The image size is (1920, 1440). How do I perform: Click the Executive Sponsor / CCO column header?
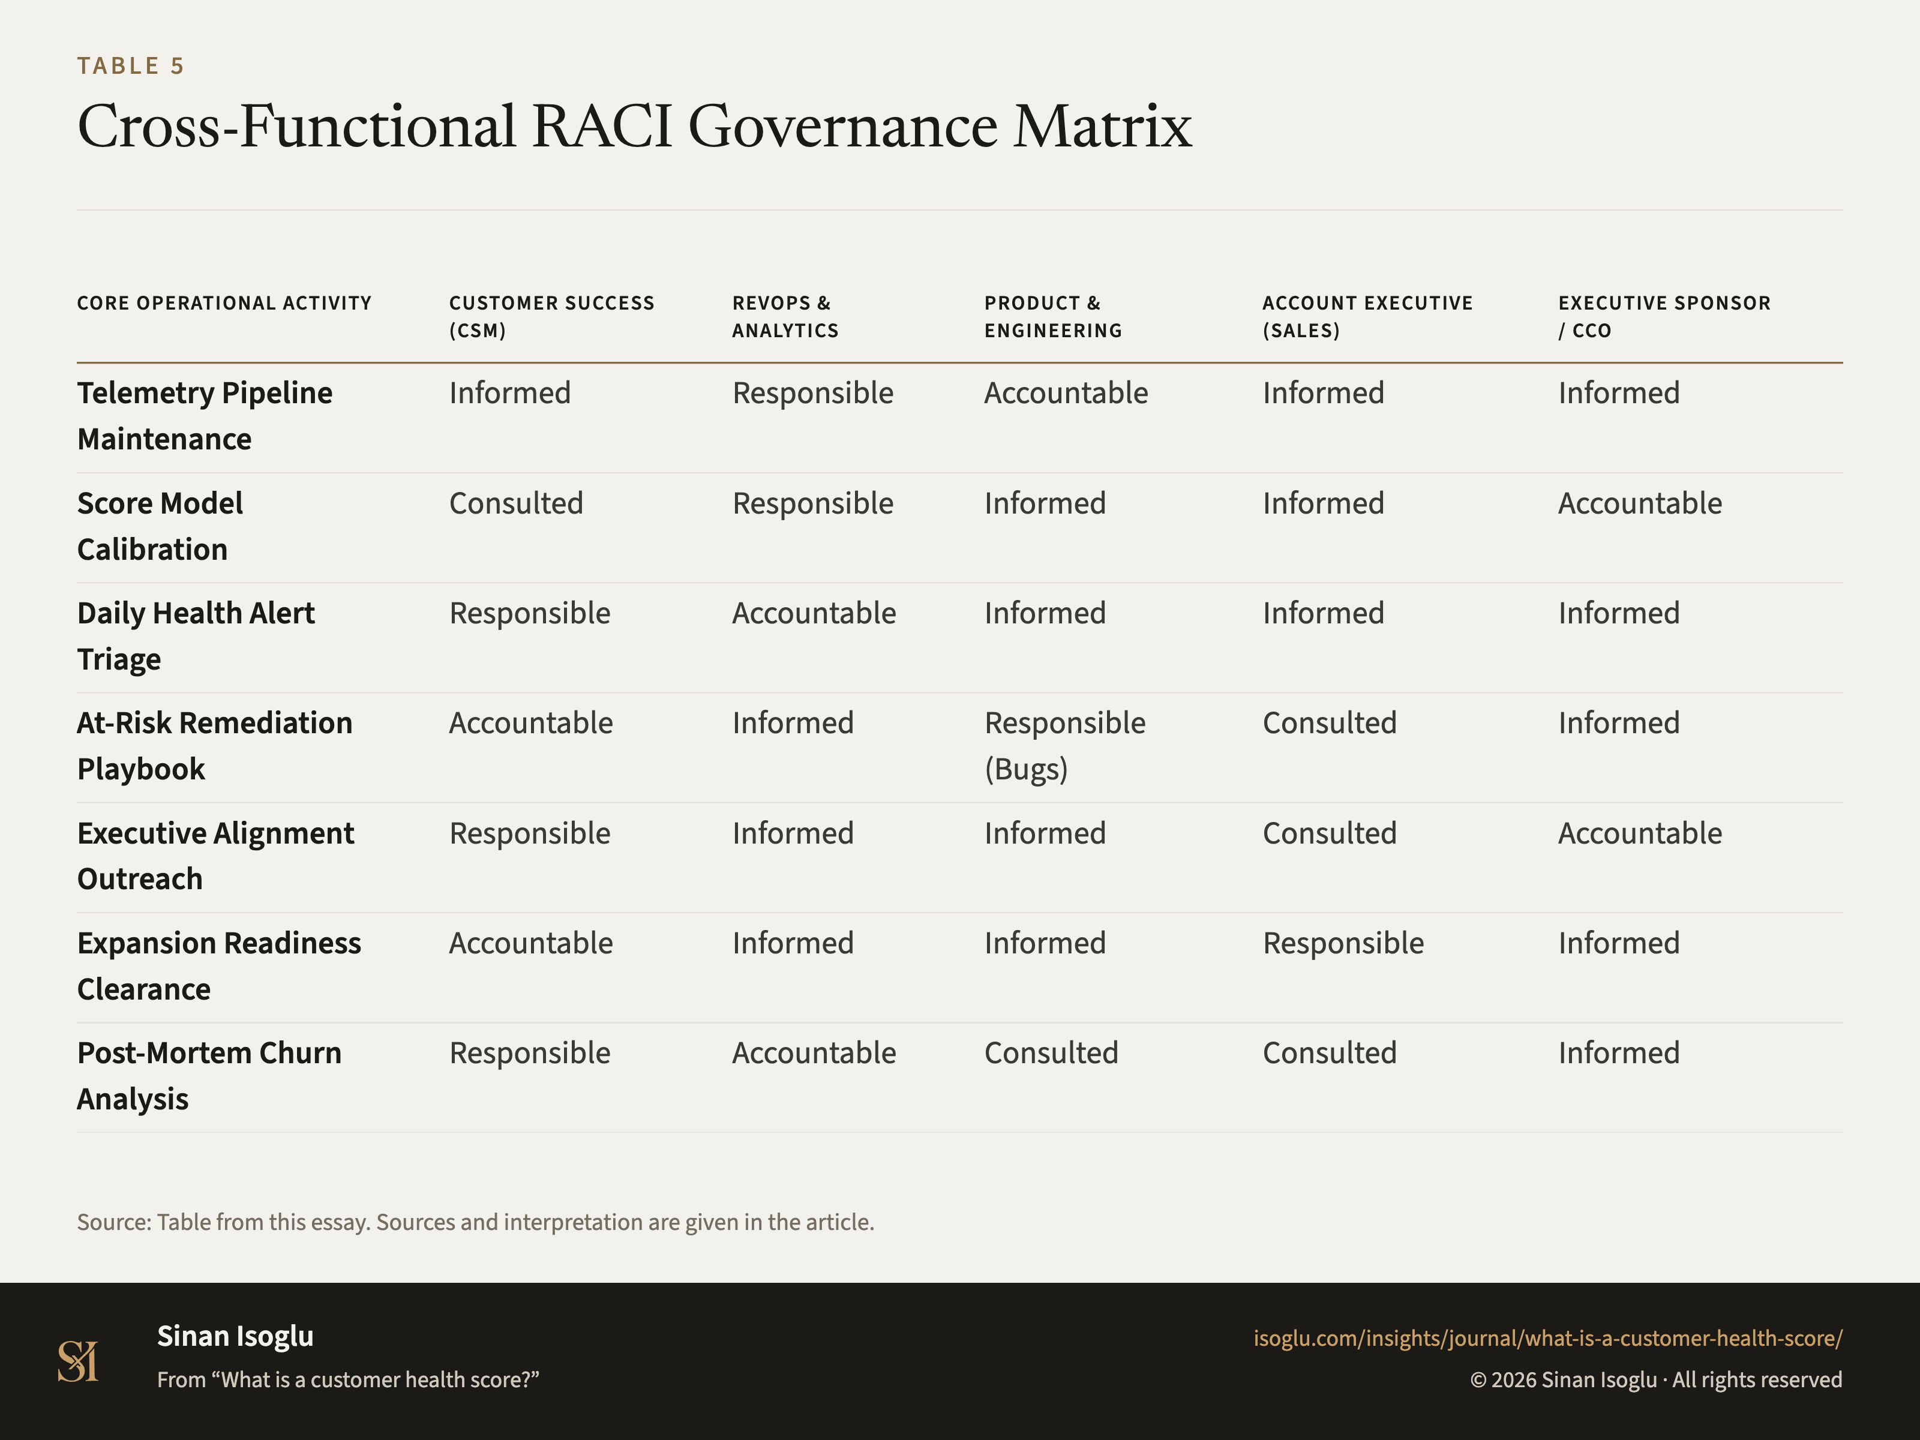[1664, 317]
